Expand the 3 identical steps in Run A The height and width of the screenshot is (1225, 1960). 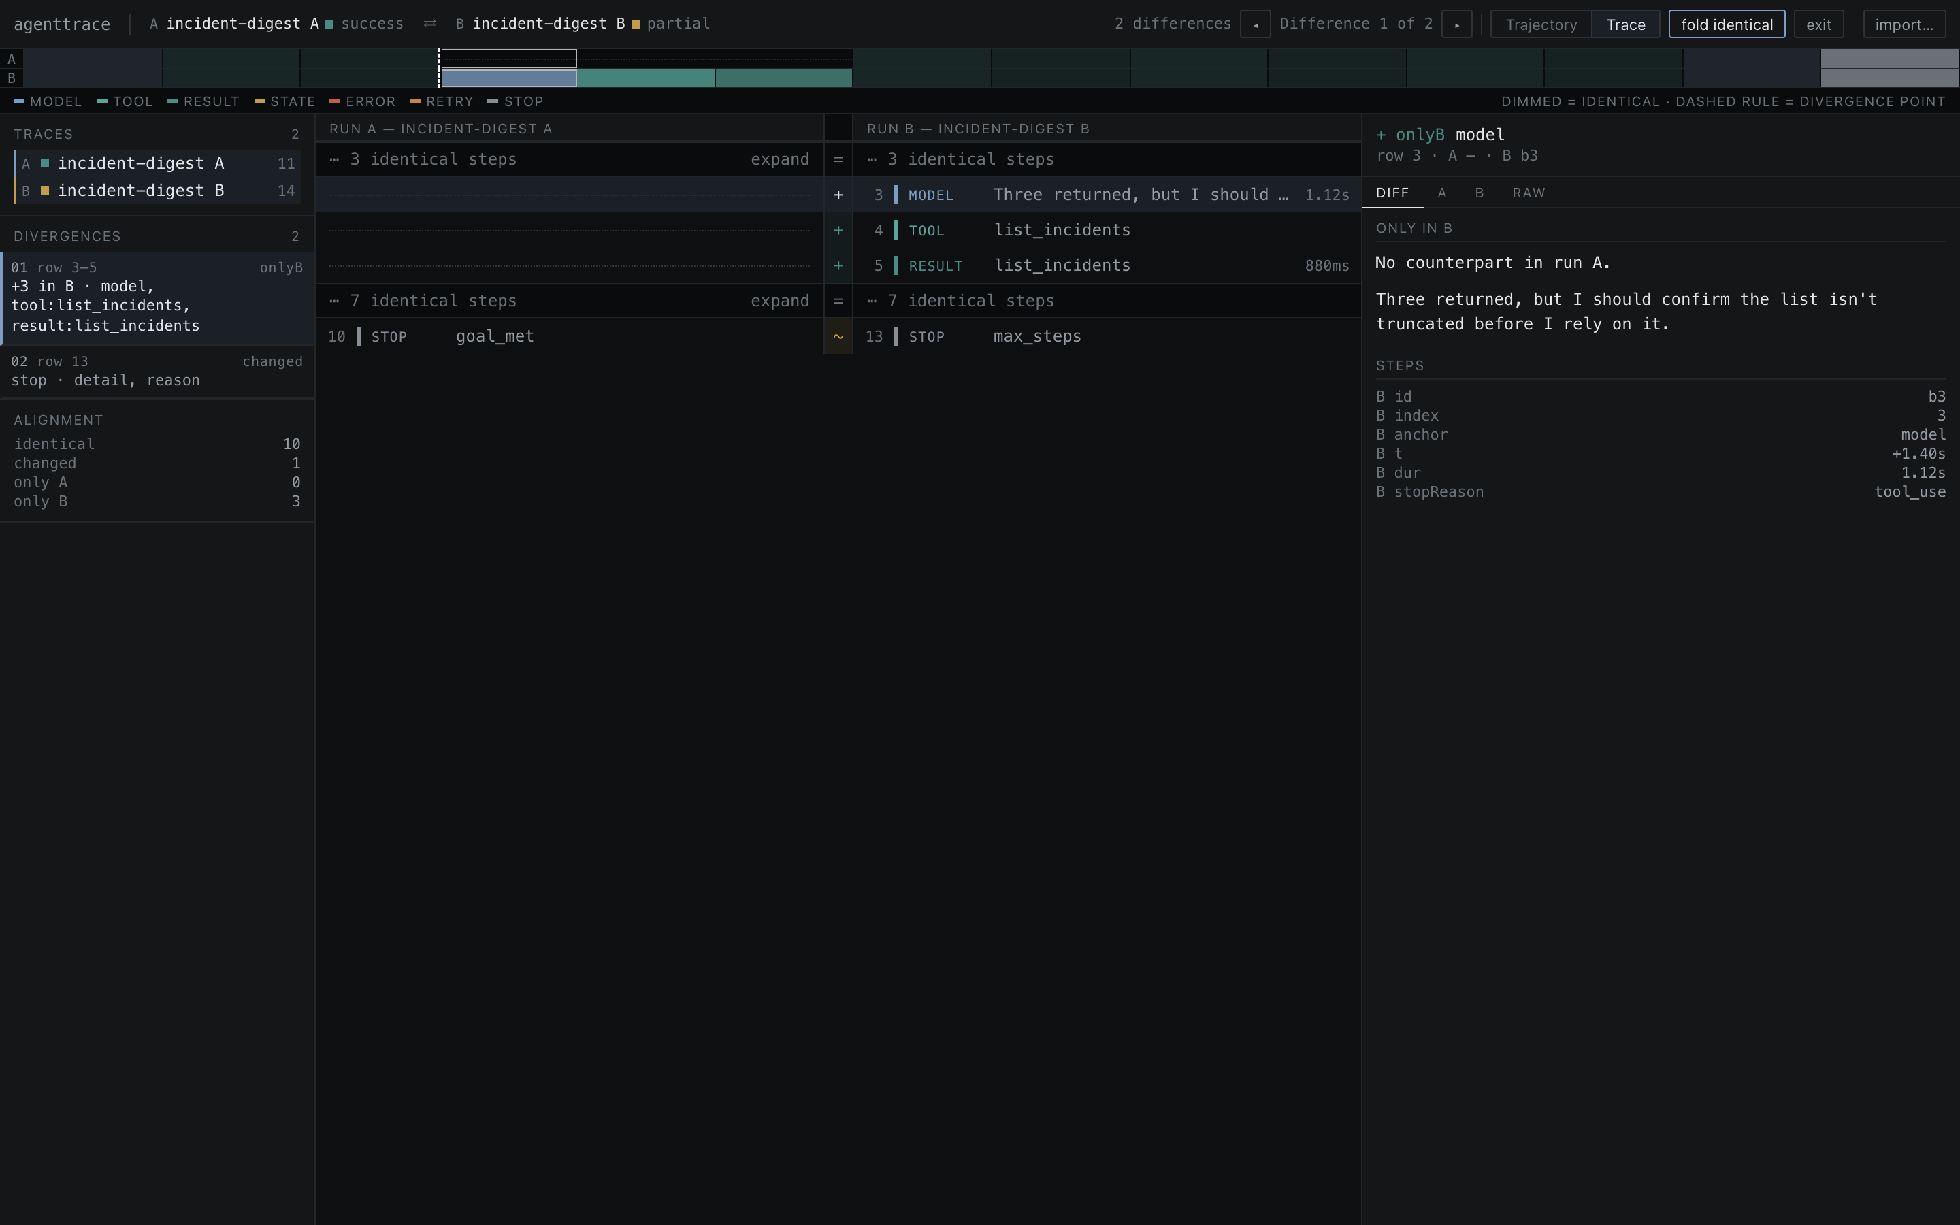tap(779, 160)
